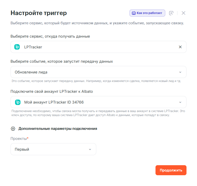Minimize the dialog with the arrow icon
Screen dimensions: 197x186
click(x=171, y=13)
